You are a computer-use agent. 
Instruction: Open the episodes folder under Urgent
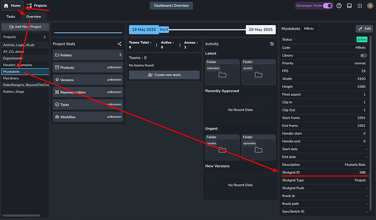258,148
